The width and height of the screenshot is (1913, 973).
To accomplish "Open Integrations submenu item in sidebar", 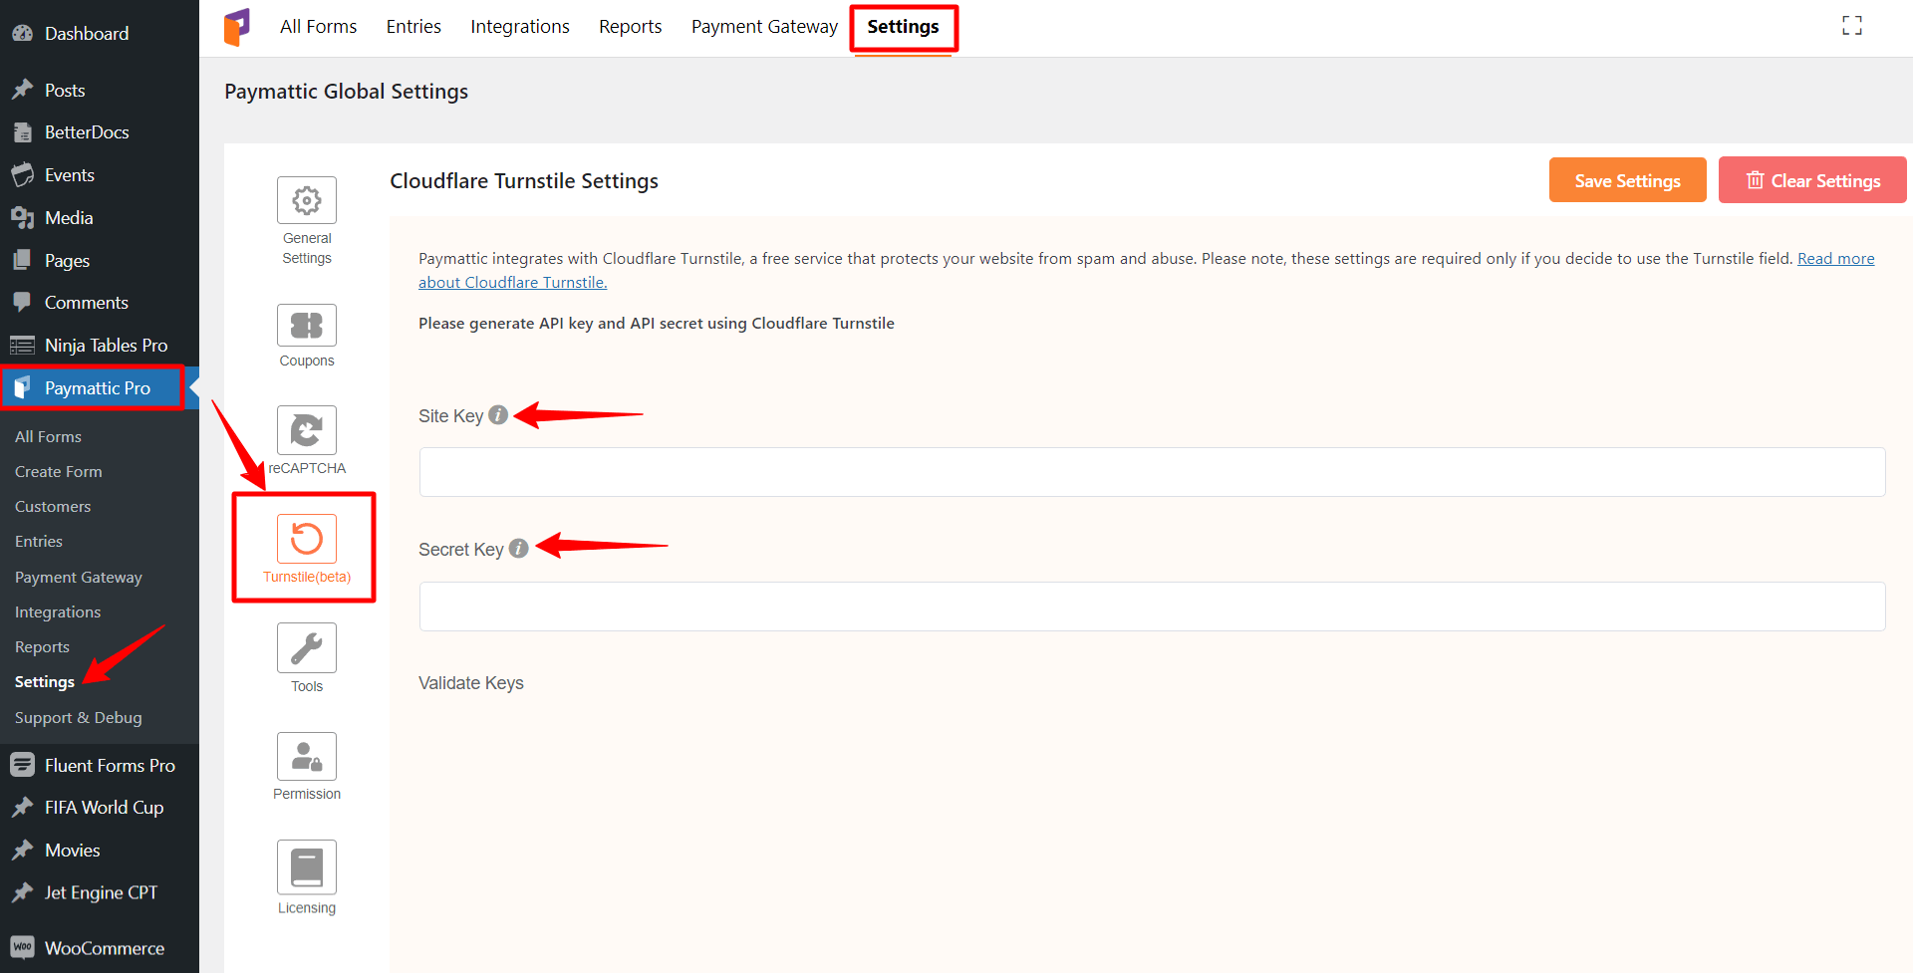I will tap(58, 611).
